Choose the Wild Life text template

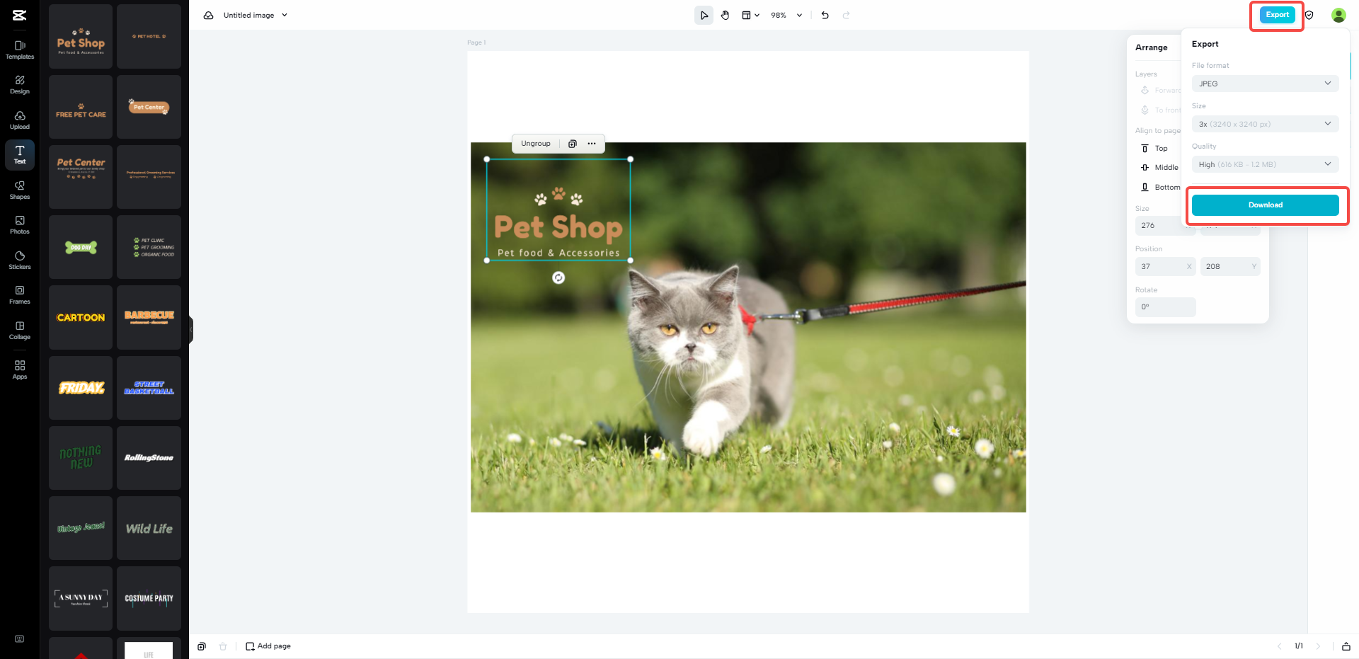(149, 528)
